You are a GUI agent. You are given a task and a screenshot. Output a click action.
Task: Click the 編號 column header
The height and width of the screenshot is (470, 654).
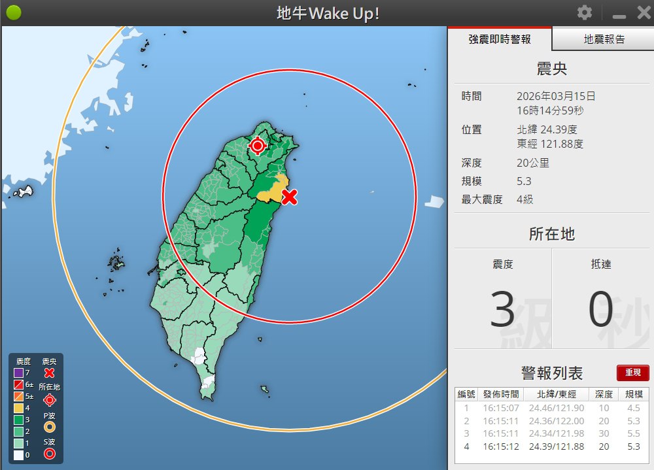coord(466,394)
